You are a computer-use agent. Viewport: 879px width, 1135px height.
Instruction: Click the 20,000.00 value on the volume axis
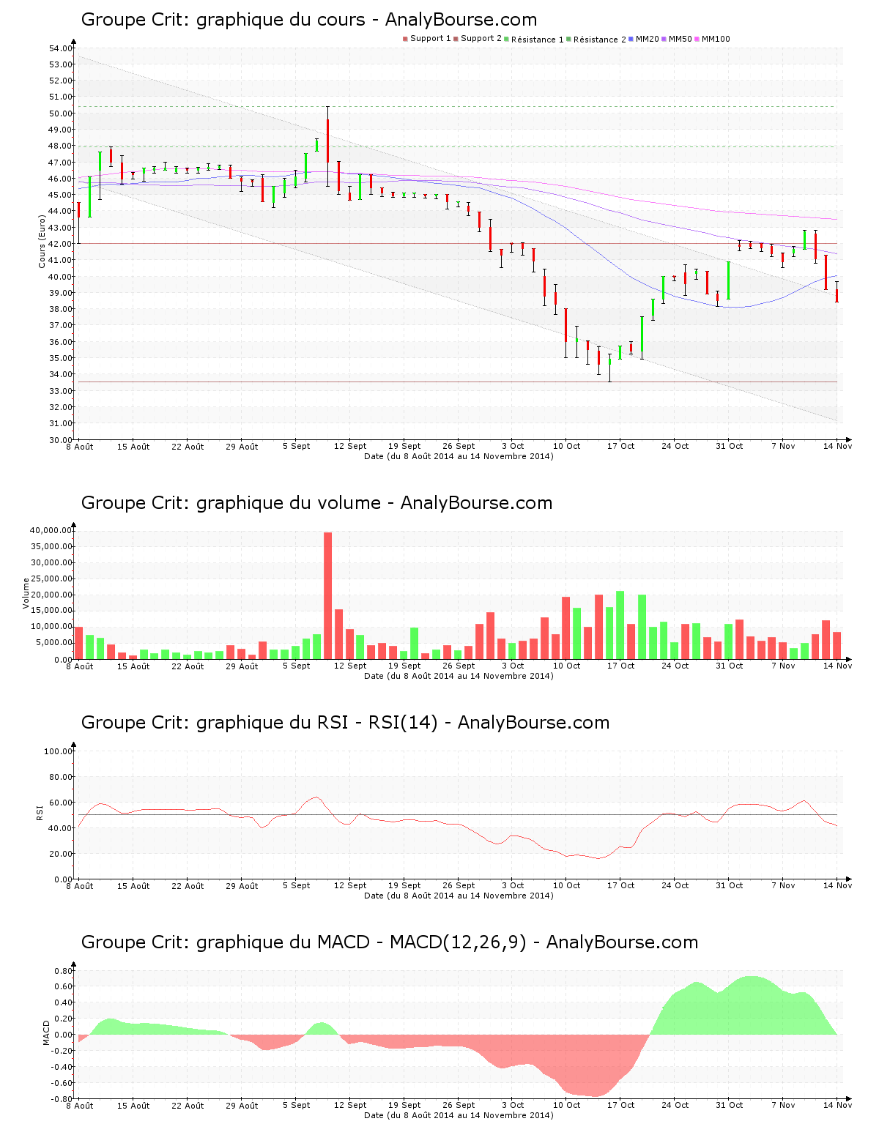coord(51,595)
